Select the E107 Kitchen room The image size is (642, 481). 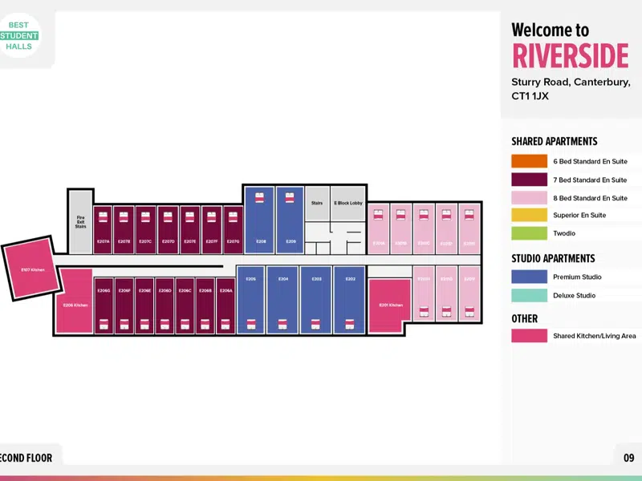point(32,269)
